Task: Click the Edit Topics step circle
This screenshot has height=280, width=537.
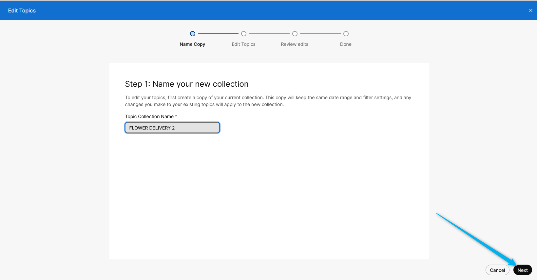Action: (x=244, y=34)
